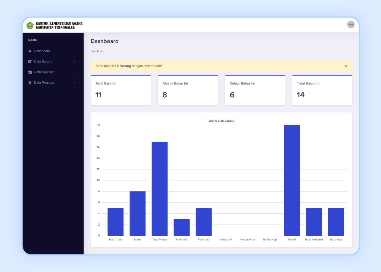
Task: Click the Masuk Bulan Ini card
Action: point(188,90)
